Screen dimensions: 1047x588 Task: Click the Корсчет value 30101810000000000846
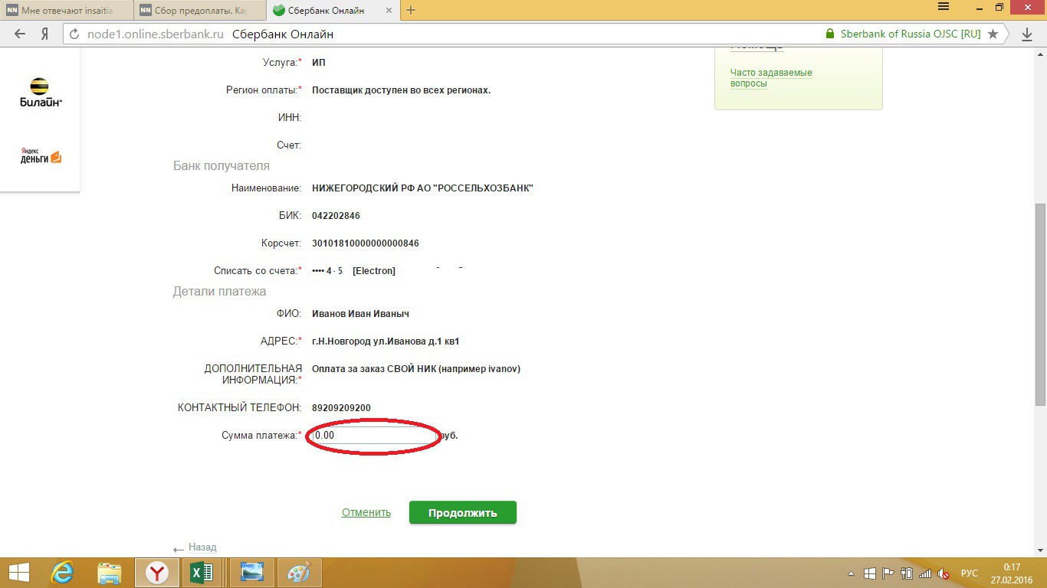[x=366, y=243]
